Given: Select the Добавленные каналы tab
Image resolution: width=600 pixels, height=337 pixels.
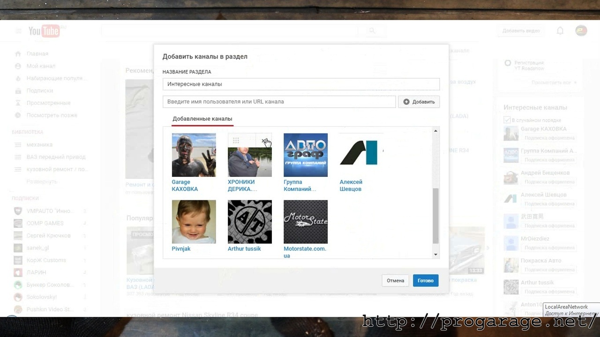Looking at the screenshot, I should (x=202, y=119).
